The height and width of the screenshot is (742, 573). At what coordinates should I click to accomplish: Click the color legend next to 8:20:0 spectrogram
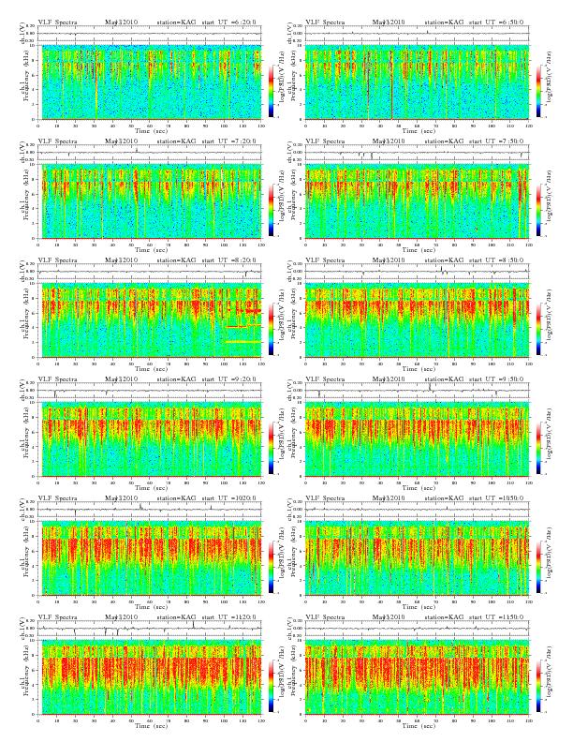(x=271, y=329)
